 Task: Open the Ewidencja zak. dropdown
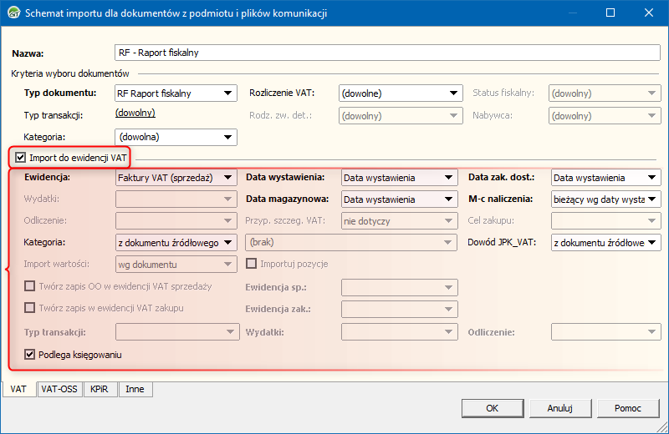pyautogui.click(x=400, y=309)
